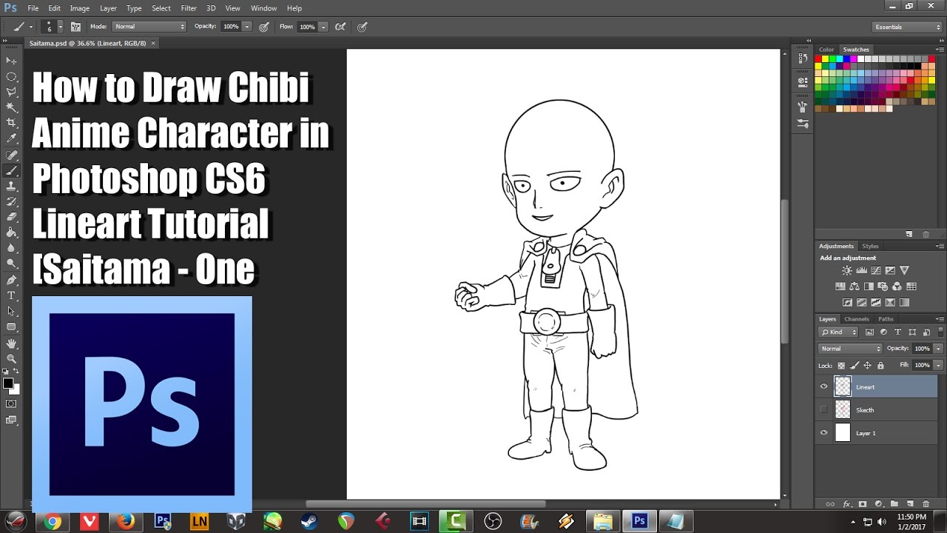Select the Clone Stamp tool
This screenshot has height=533, width=947.
pyautogui.click(x=11, y=186)
